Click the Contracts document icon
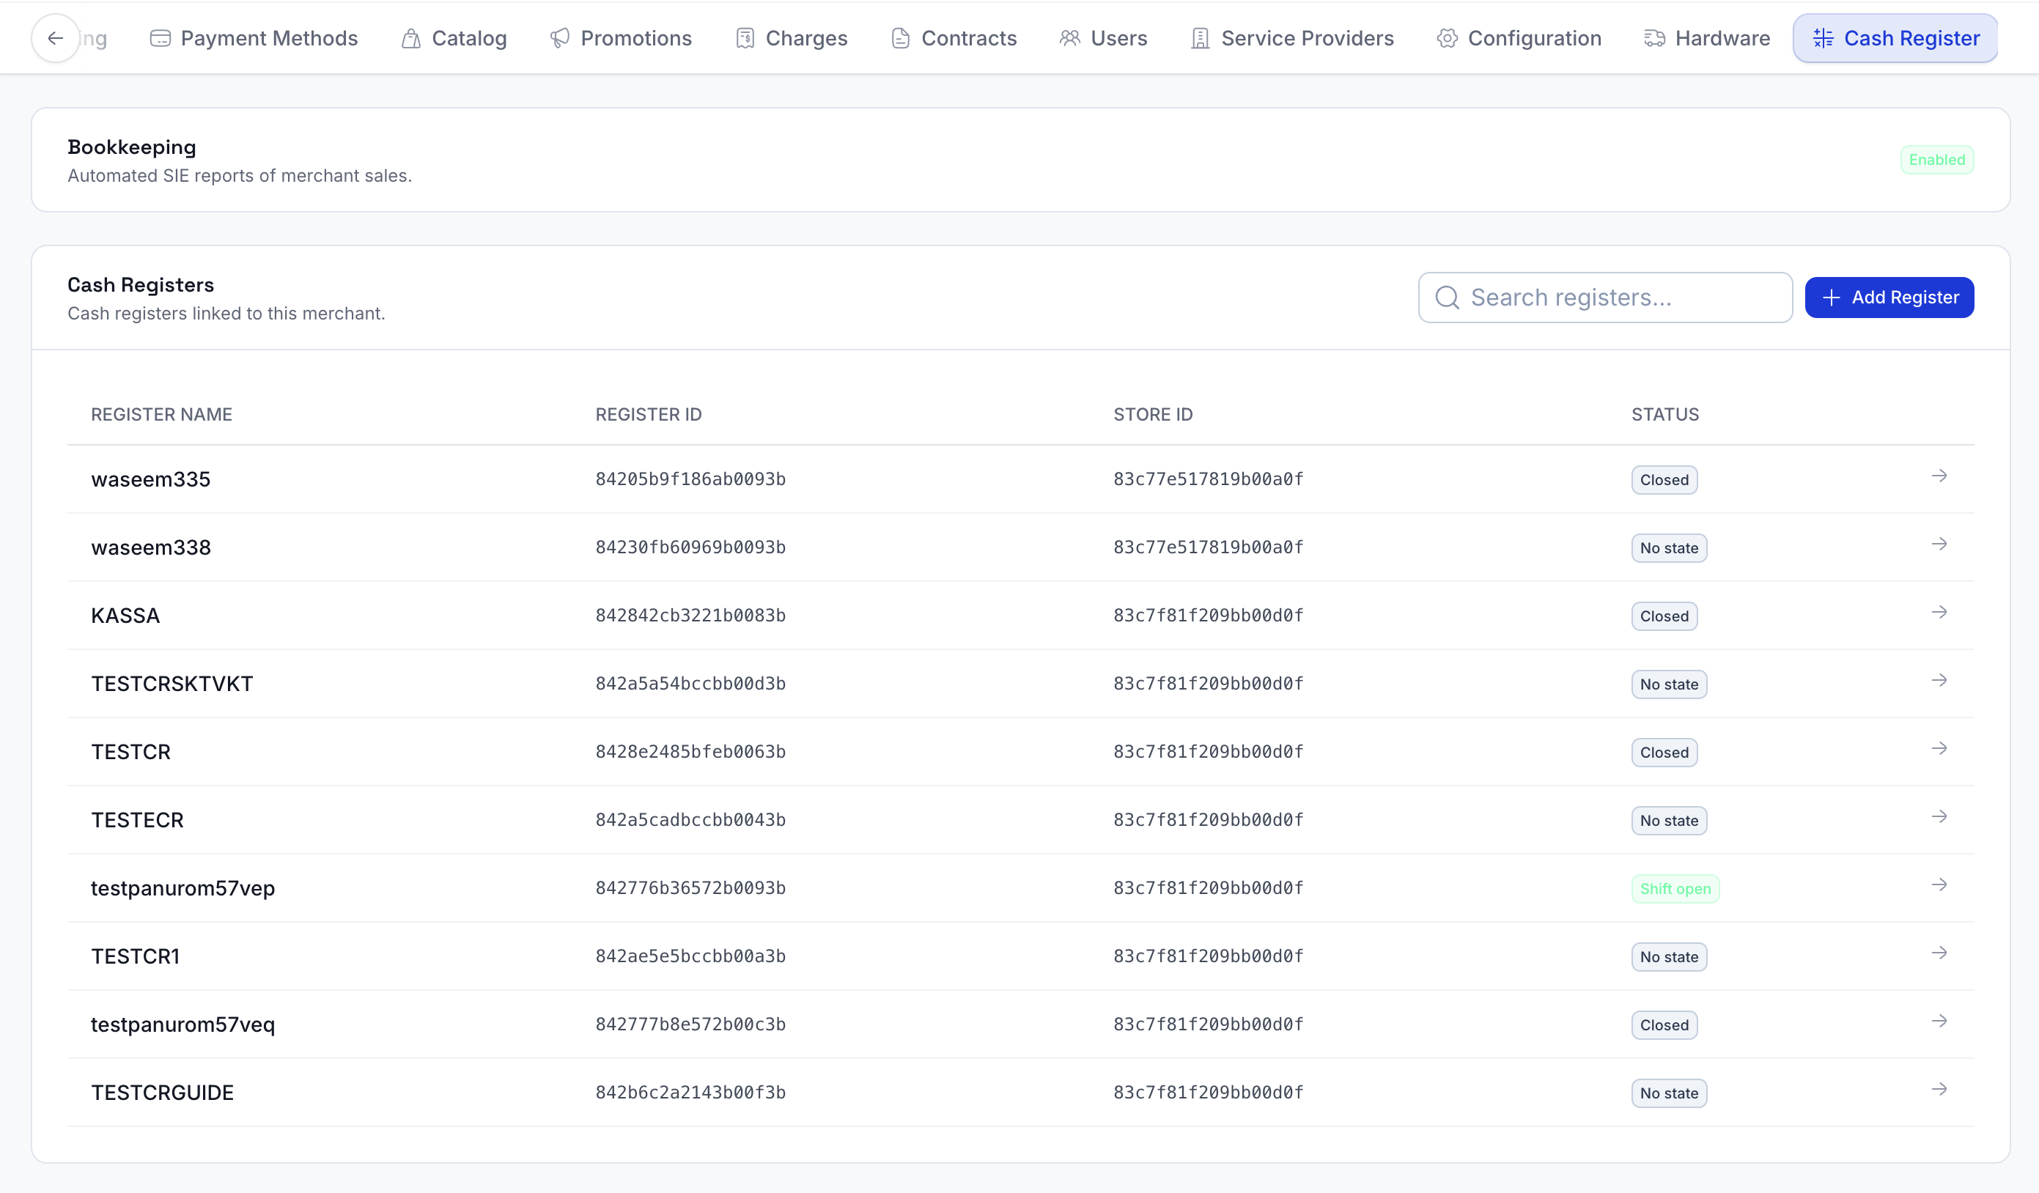2039x1193 pixels. pyautogui.click(x=901, y=38)
